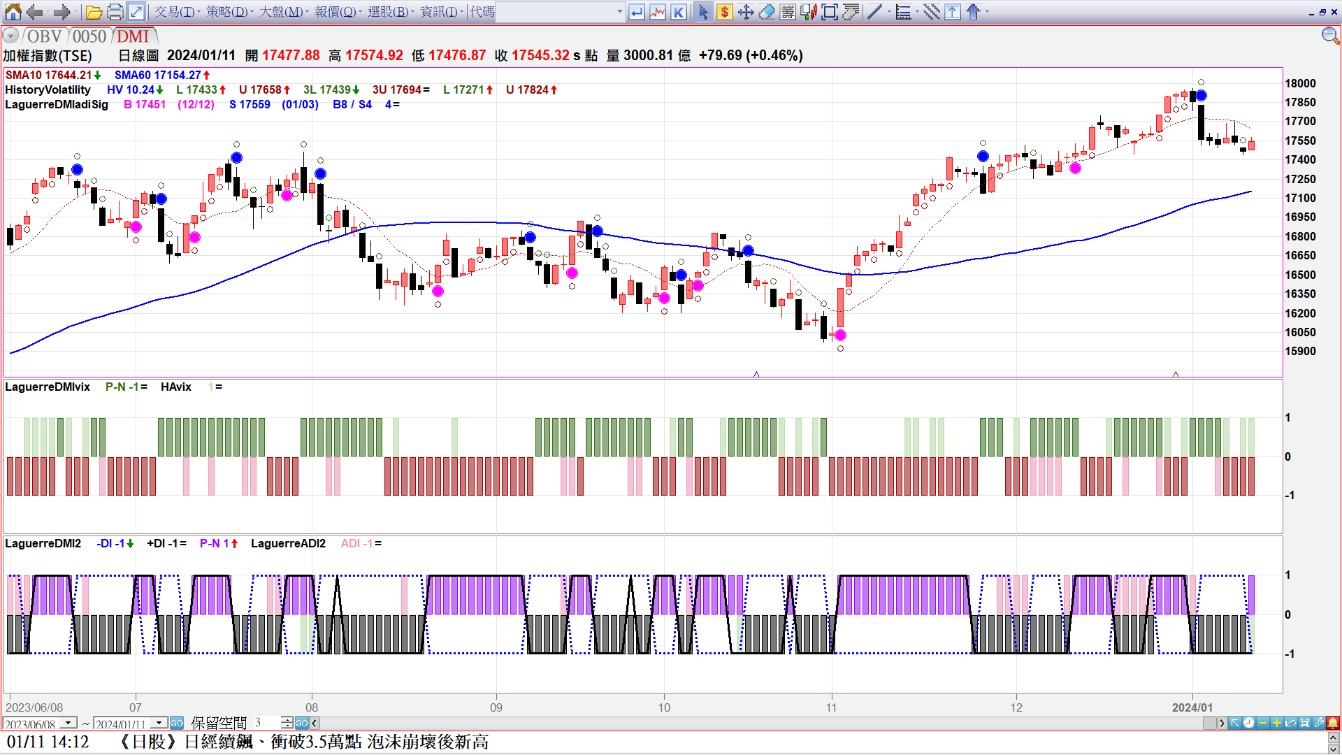Screen dimensions: 1342x755
Task: Click the GO button after date range
Action: tap(177, 723)
